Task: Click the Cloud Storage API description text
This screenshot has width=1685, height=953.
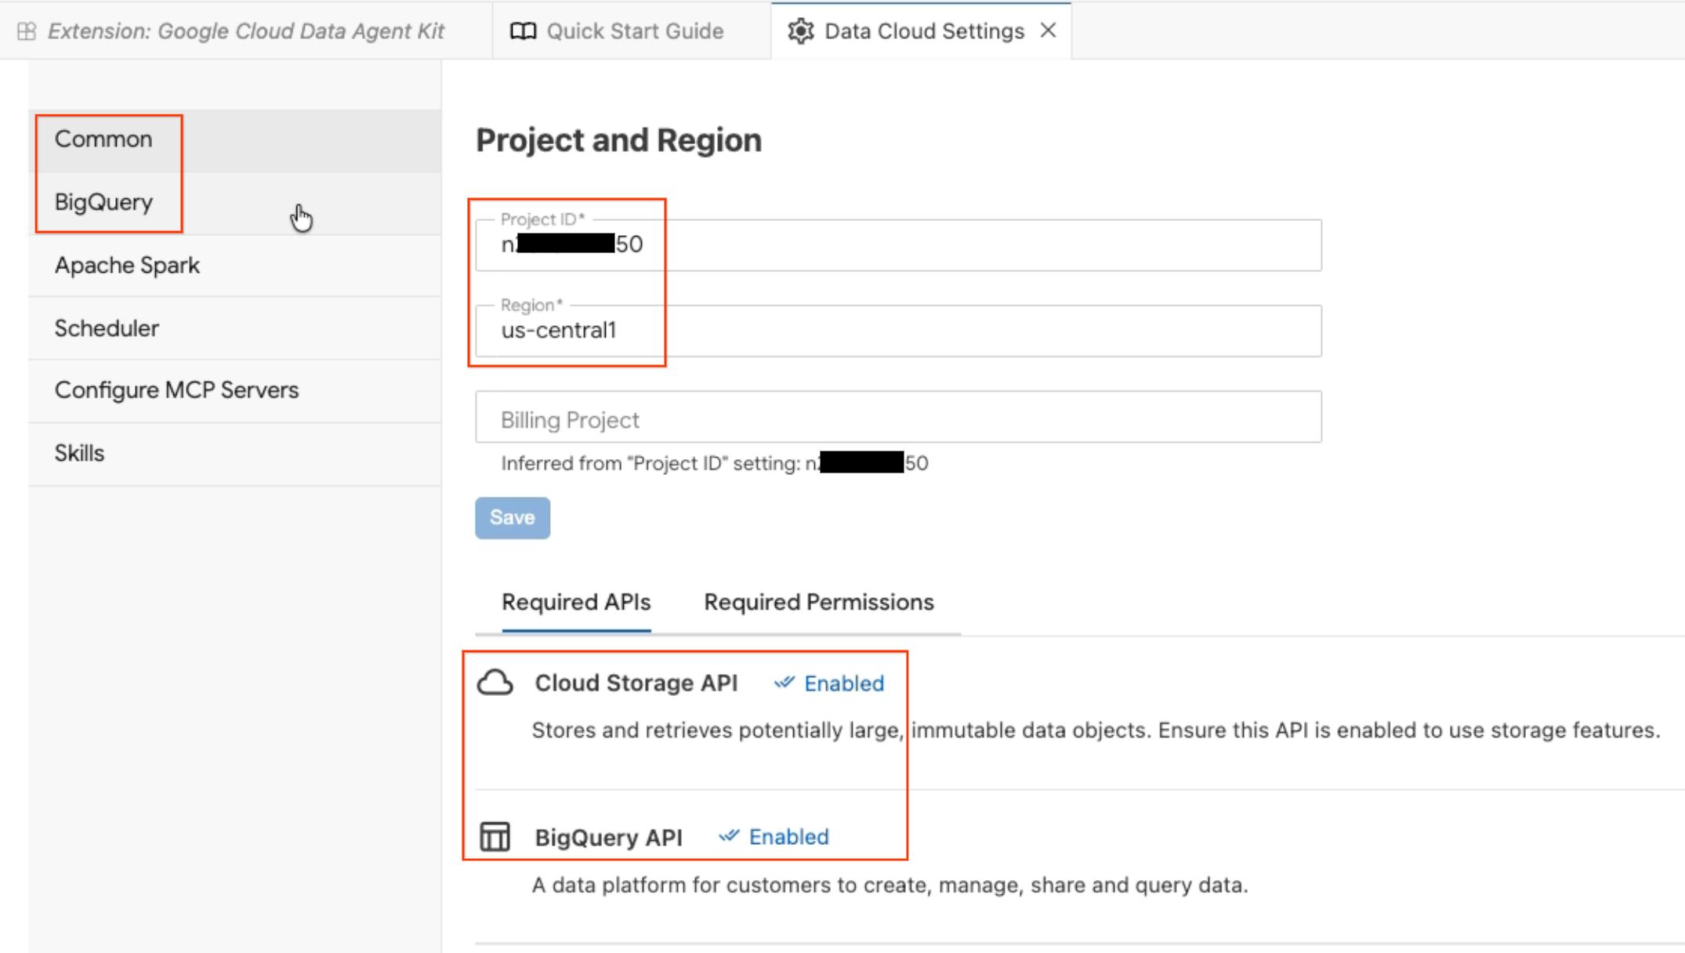Action: coord(1096,730)
